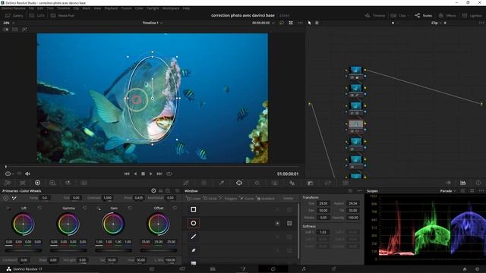Image resolution: width=486 pixels, height=273 pixels.
Task: Play the clip forward
Action: click(x=151, y=174)
